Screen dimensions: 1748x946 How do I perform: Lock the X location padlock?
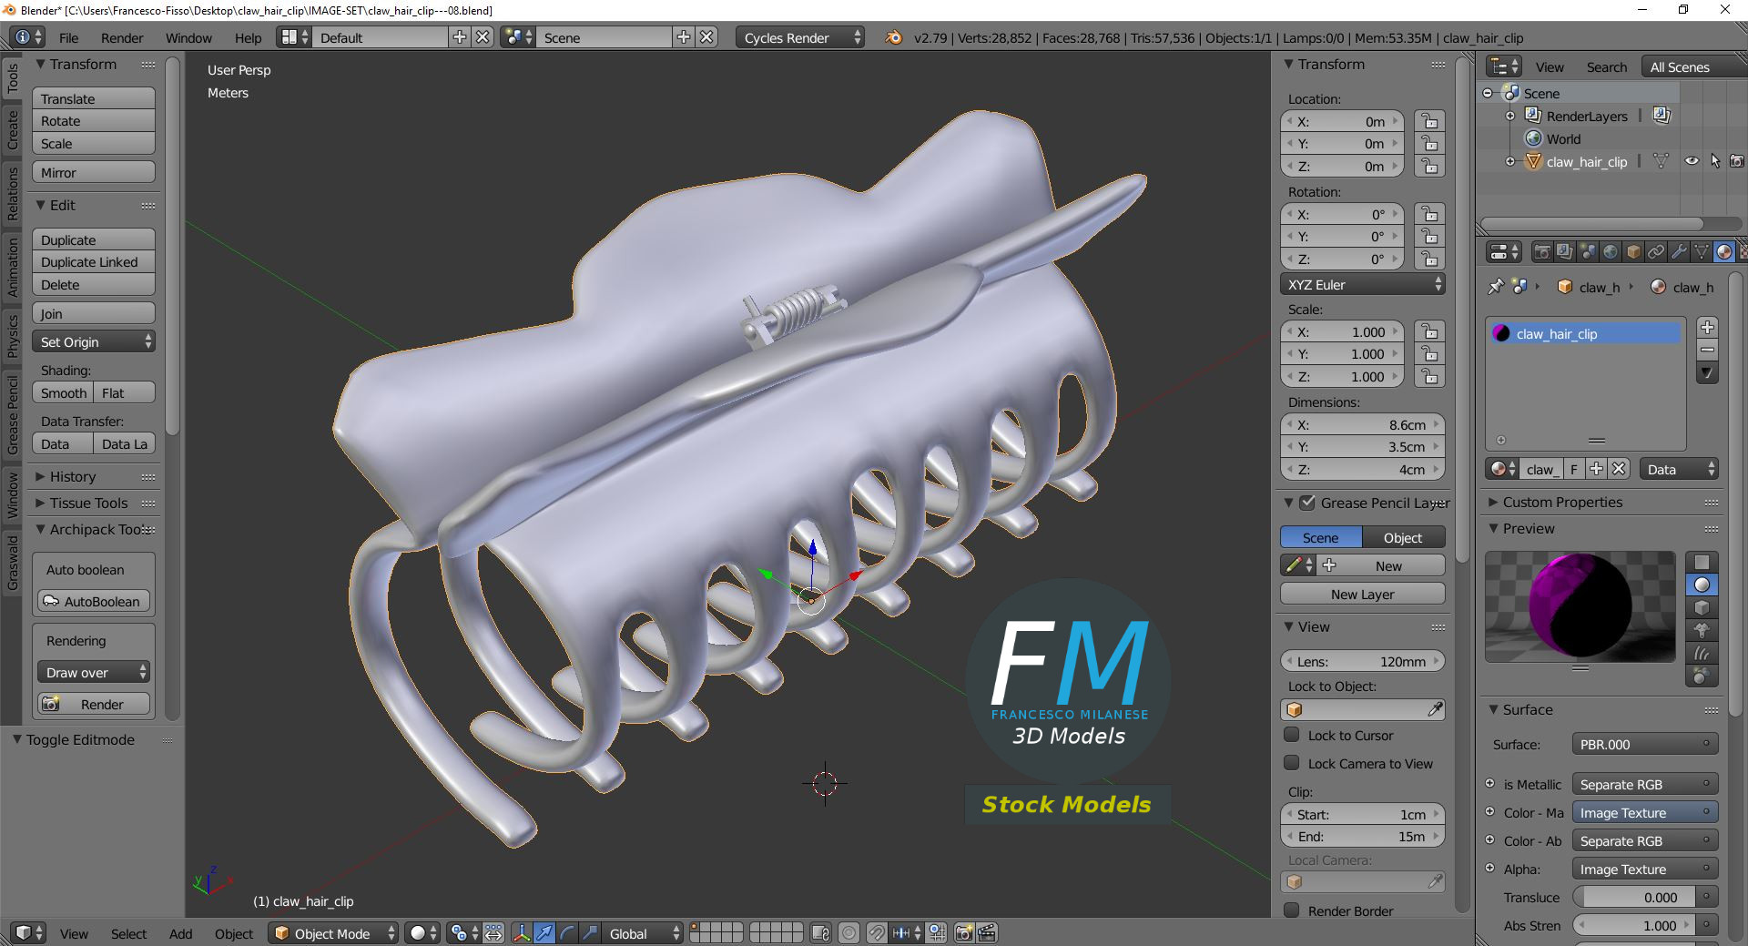[x=1430, y=122]
